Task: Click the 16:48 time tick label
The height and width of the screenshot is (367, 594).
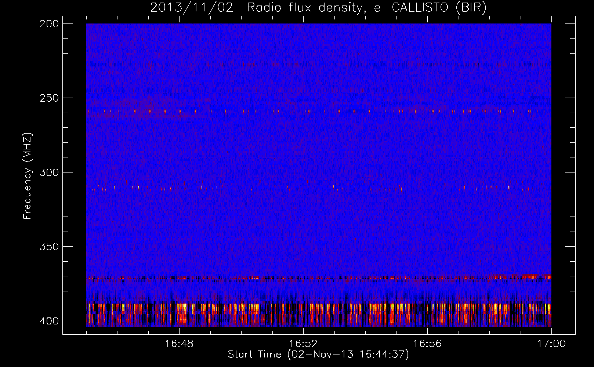Action: tap(179, 344)
